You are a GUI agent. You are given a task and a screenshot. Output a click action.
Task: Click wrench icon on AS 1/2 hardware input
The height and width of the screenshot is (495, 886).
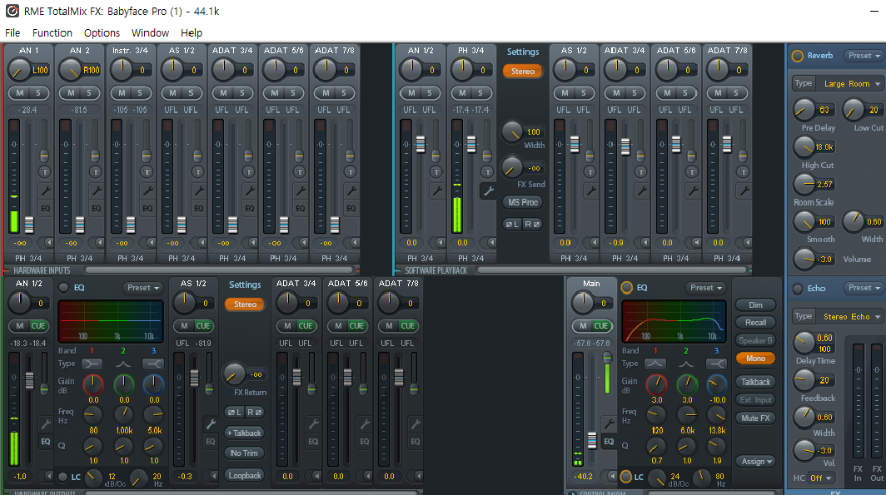[198, 191]
